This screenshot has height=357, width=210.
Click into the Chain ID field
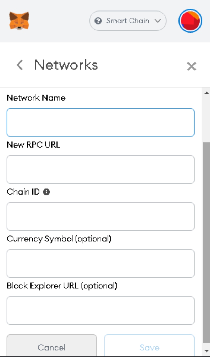(101, 217)
